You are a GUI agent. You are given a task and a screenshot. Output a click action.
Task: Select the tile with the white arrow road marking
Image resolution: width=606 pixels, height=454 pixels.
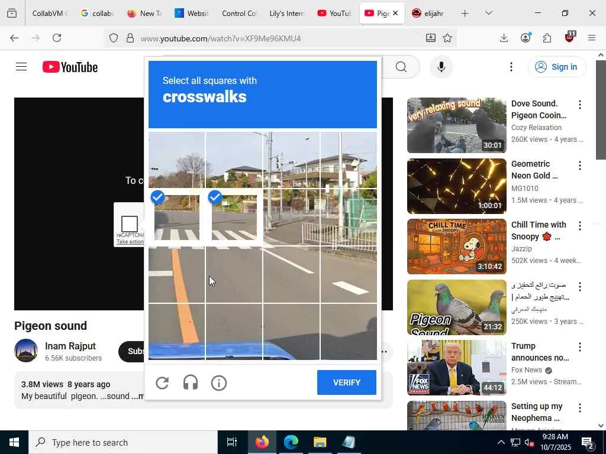(x=349, y=274)
